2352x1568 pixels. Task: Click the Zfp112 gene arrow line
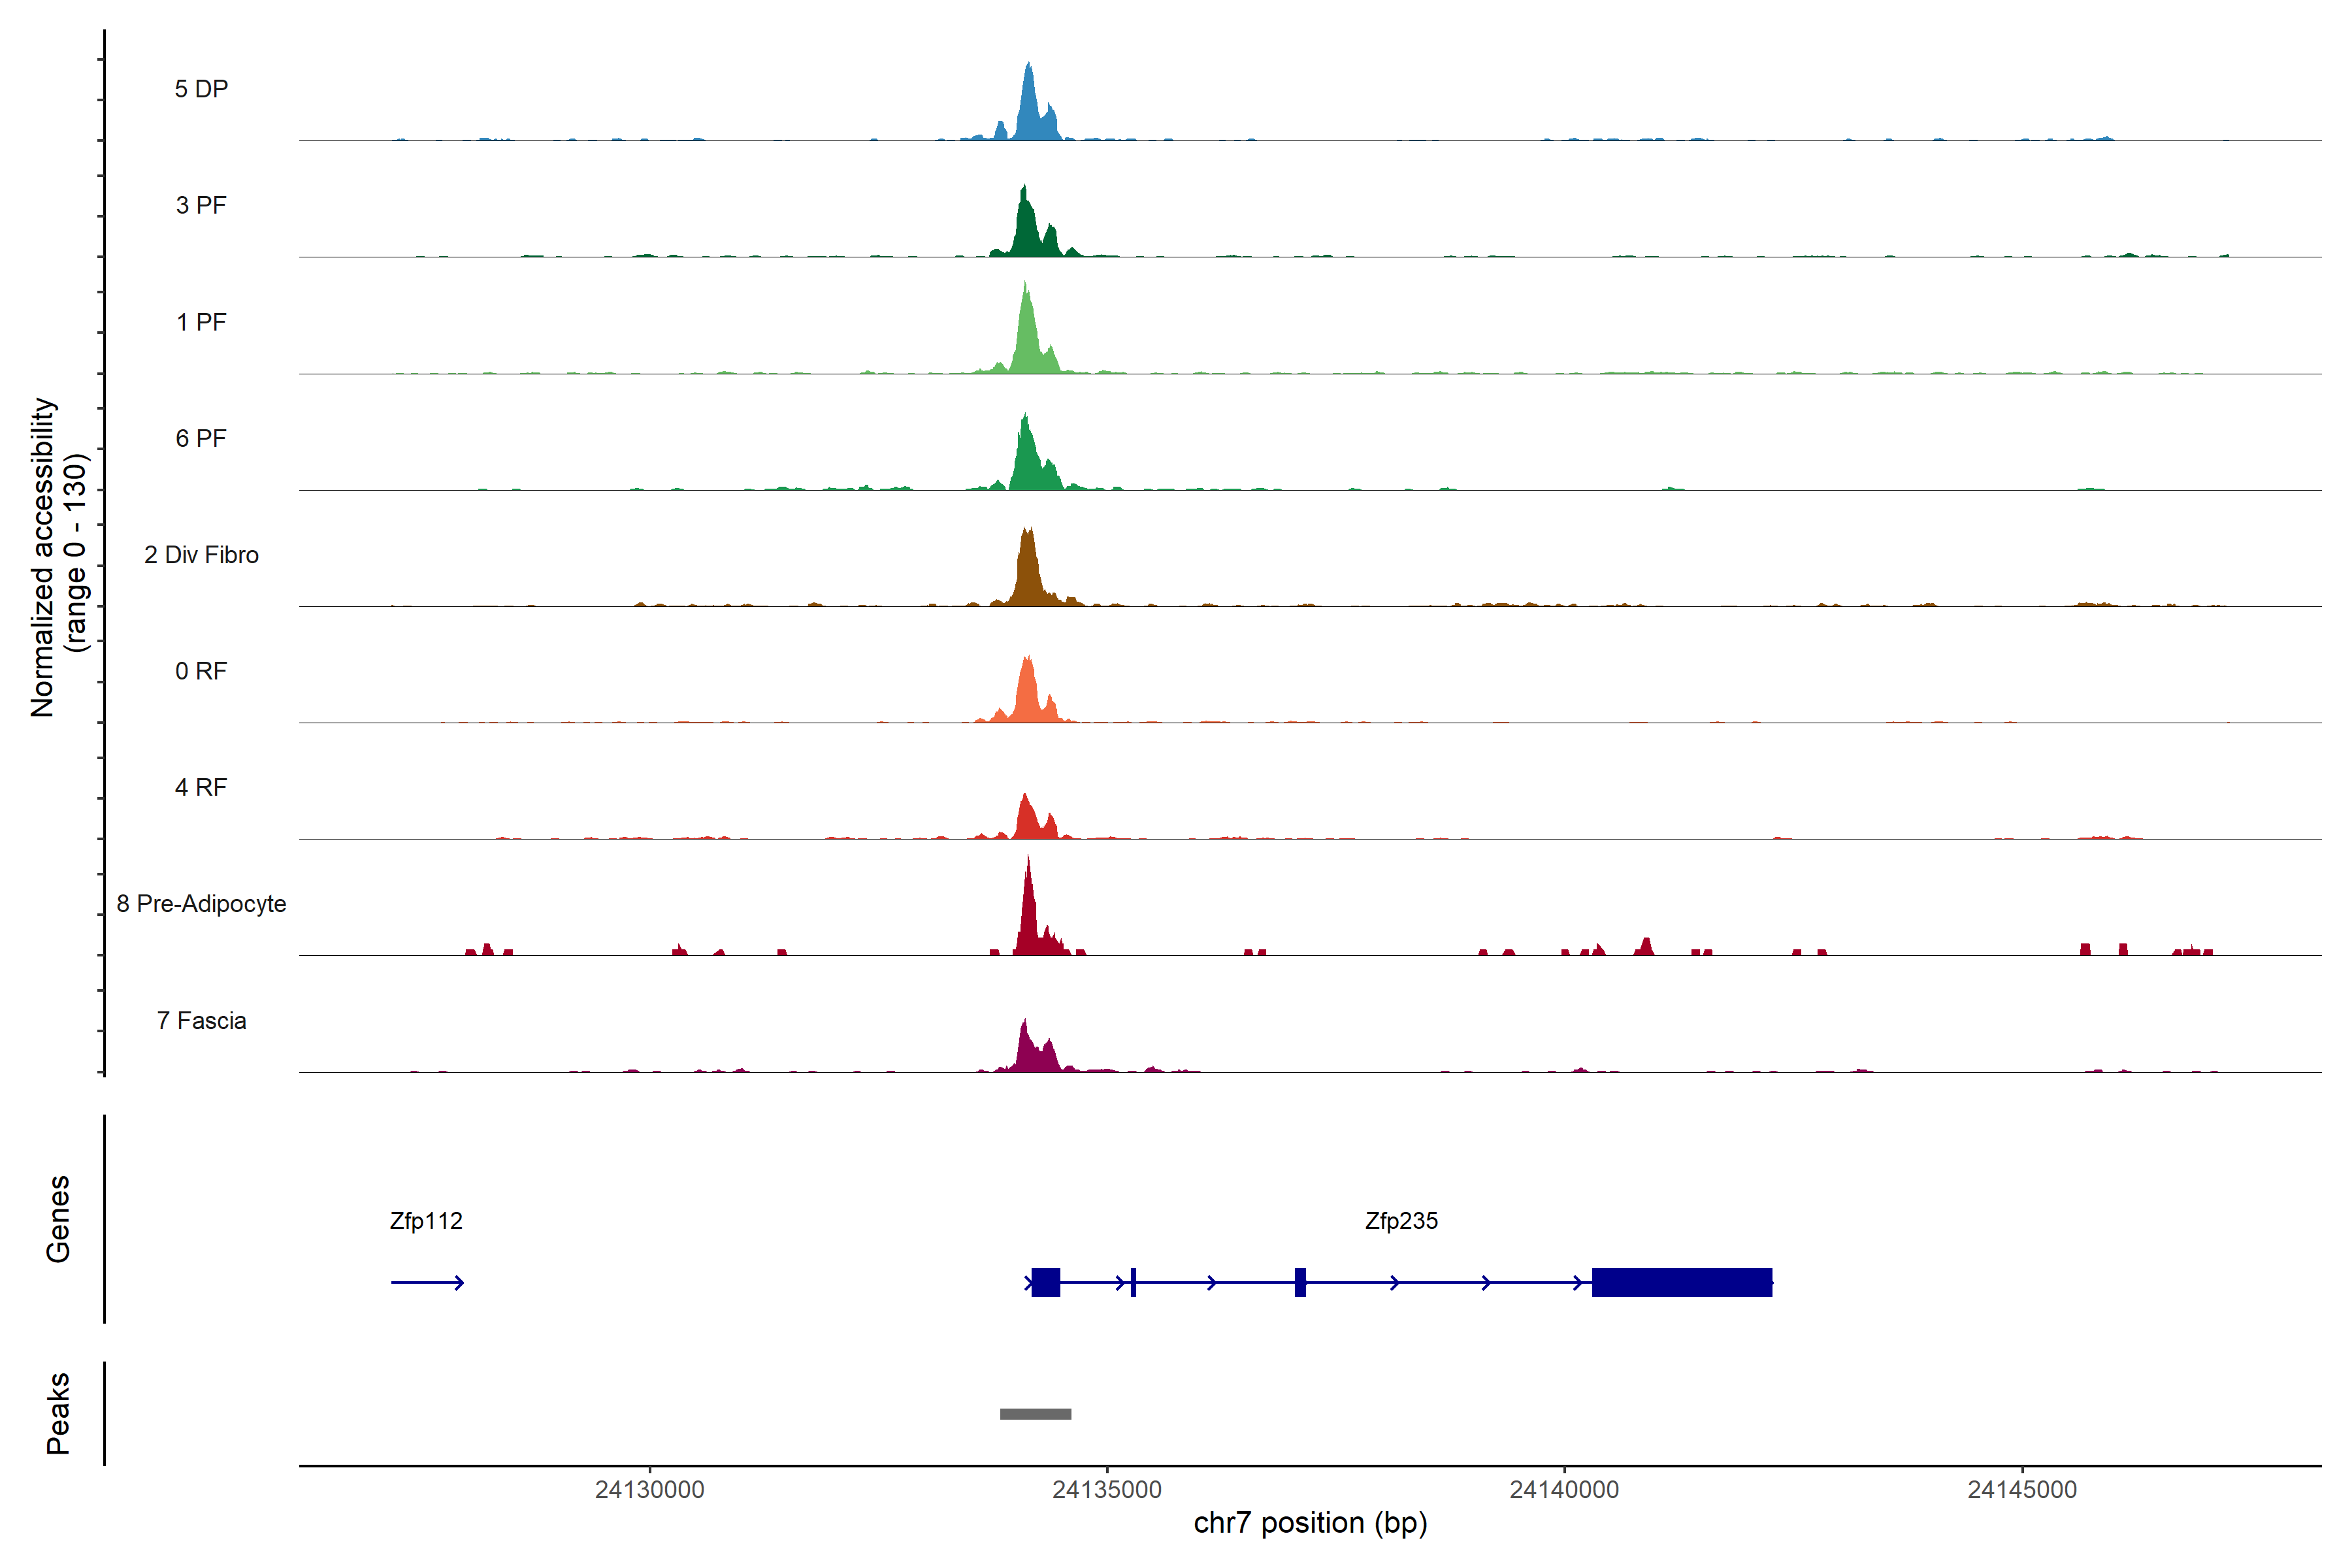pos(427,1282)
